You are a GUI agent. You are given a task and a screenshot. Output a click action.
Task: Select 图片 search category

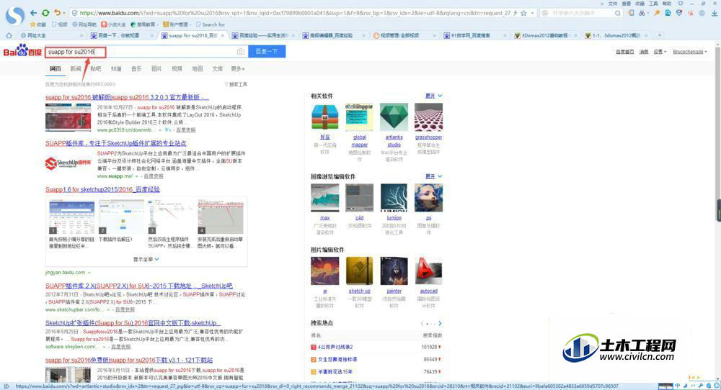click(156, 69)
